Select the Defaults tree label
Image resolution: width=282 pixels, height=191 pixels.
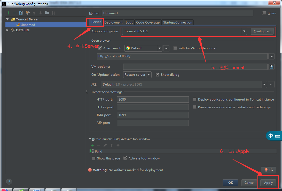[23, 30]
